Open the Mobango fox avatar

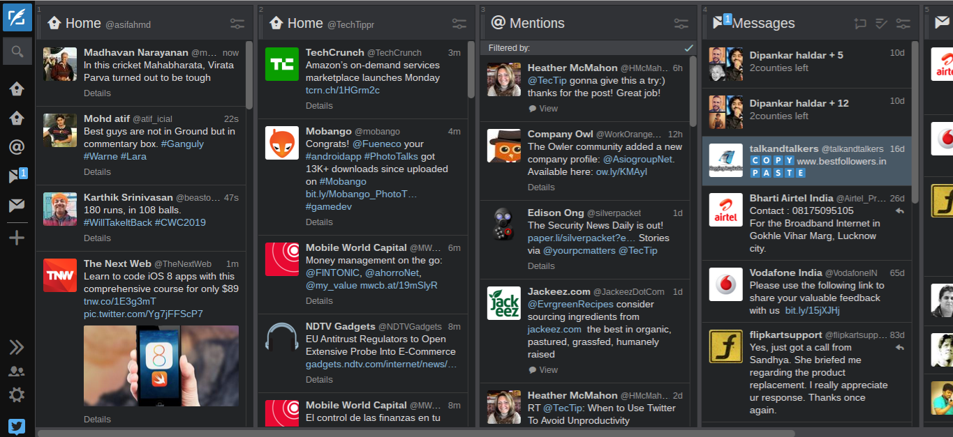point(282,143)
